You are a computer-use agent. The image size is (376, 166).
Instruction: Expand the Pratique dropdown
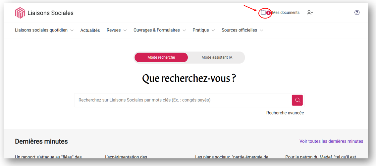coord(204,30)
